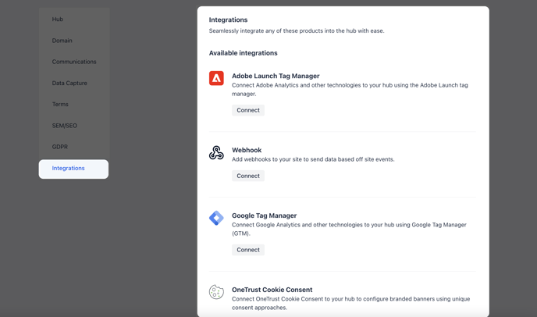Image resolution: width=537 pixels, height=317 pixels.
Task: Click the Webhook logo icon
Action: coord(216,152)
